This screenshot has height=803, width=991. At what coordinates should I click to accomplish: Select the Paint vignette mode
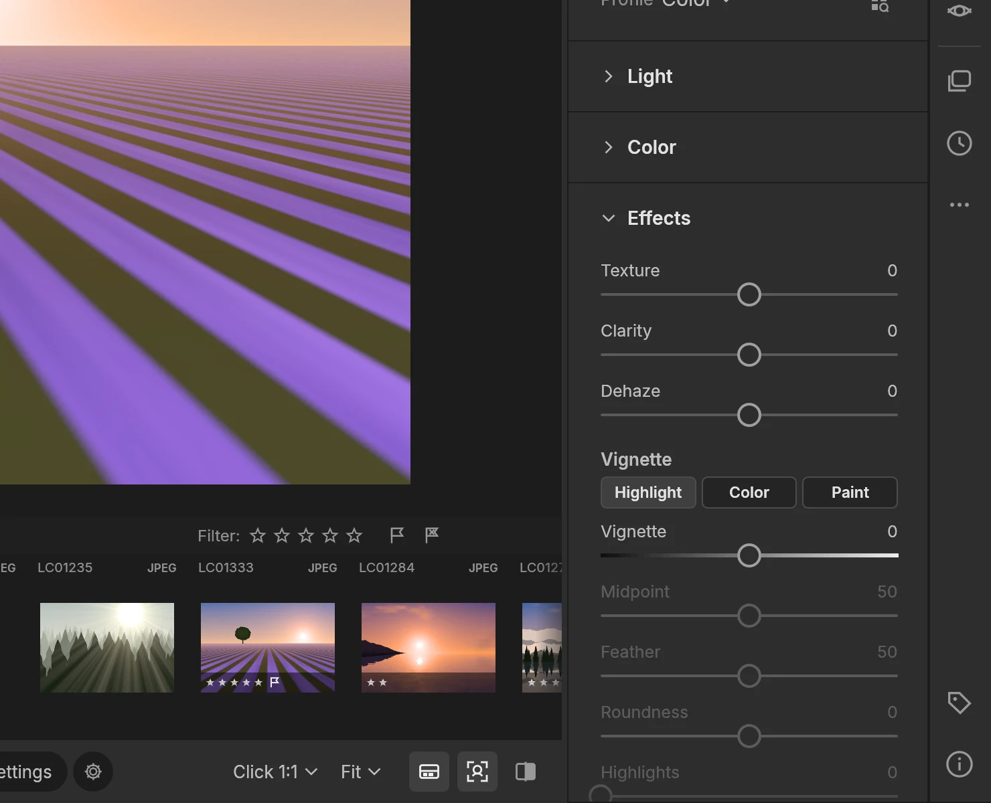click(x=850, y=493)
